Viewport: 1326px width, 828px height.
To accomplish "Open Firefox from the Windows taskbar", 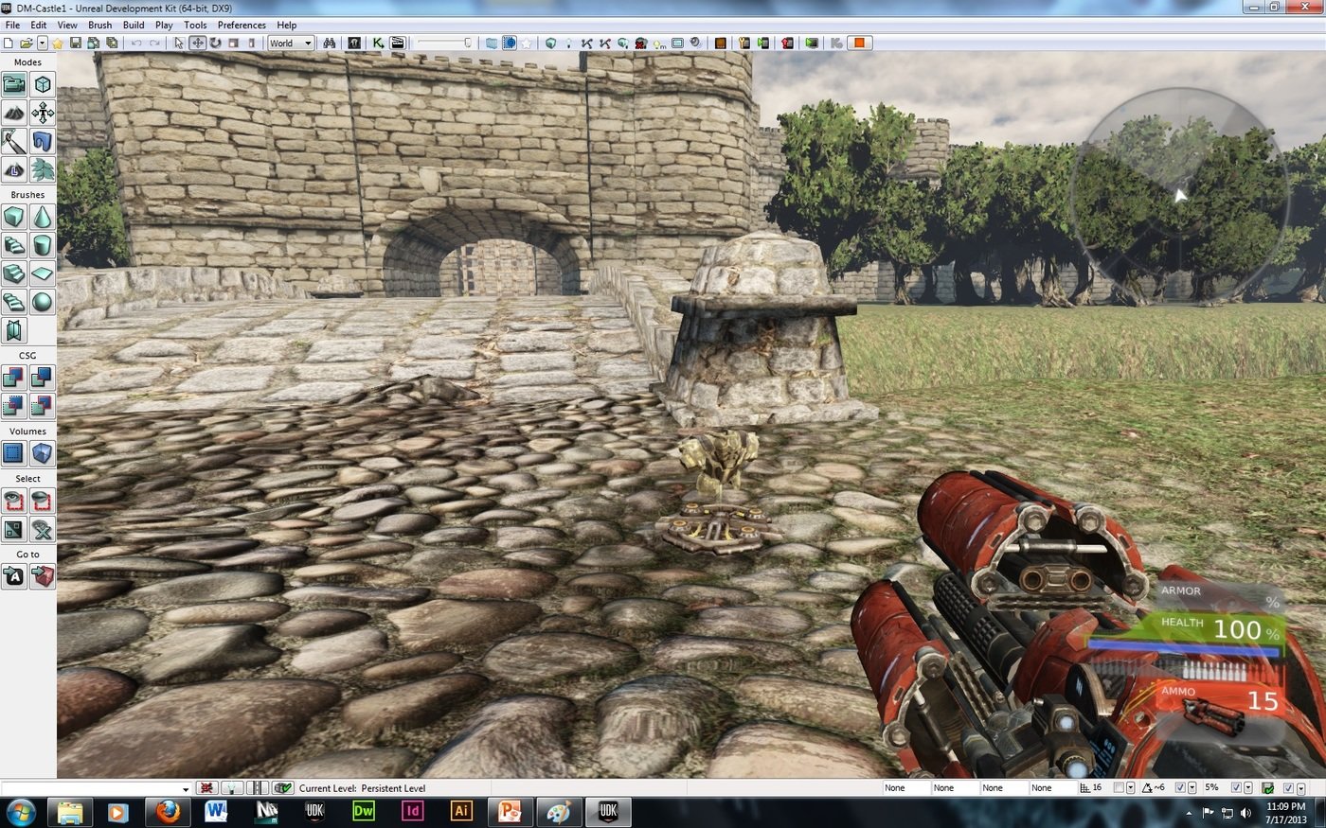I will pos(168,812).
